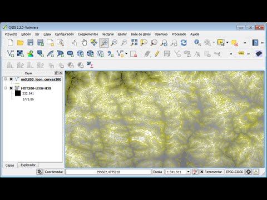Image resolution: width=267 pixels, height=200 pixels.
Task: Click the black raster legend swatch
Action: (18, 93)
